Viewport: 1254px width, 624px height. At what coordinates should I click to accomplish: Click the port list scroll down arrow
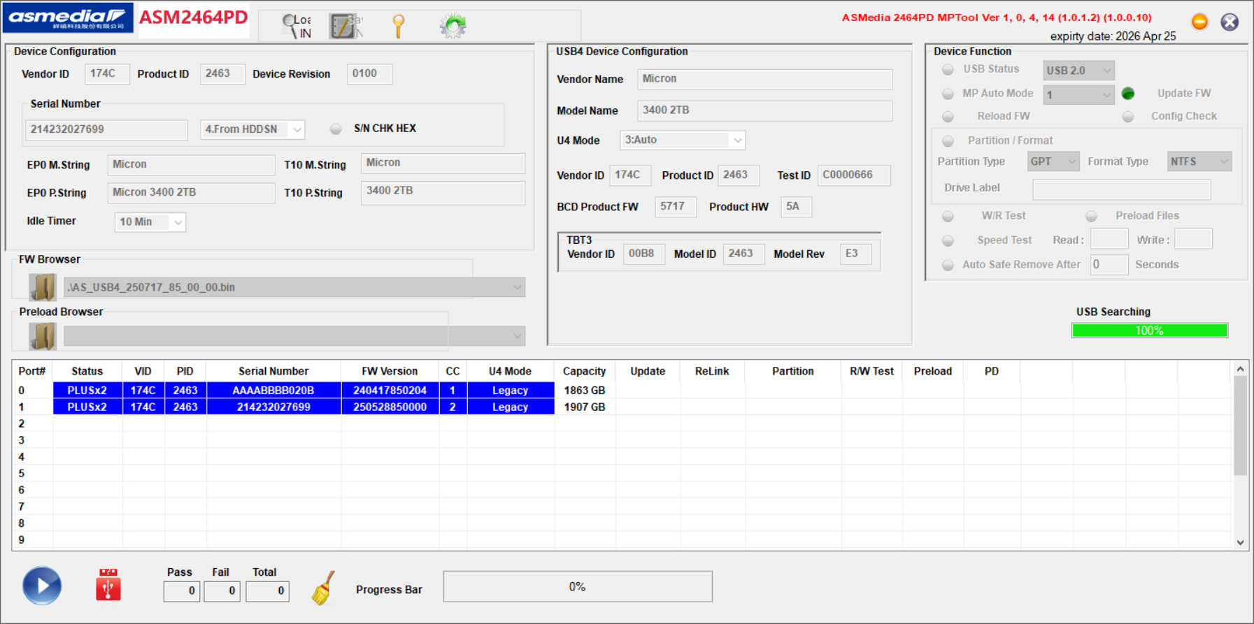1240,542
